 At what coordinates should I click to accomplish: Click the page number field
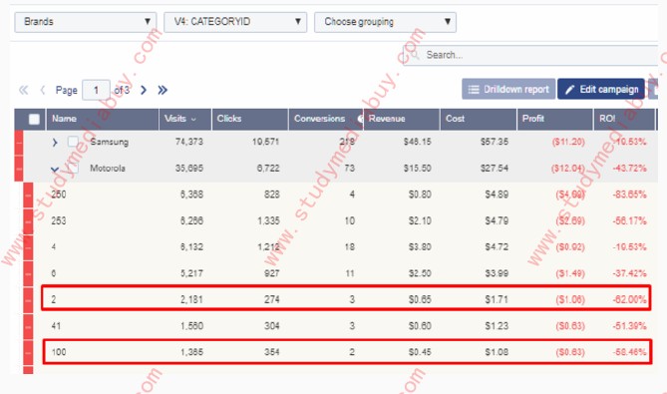(96, 90)
